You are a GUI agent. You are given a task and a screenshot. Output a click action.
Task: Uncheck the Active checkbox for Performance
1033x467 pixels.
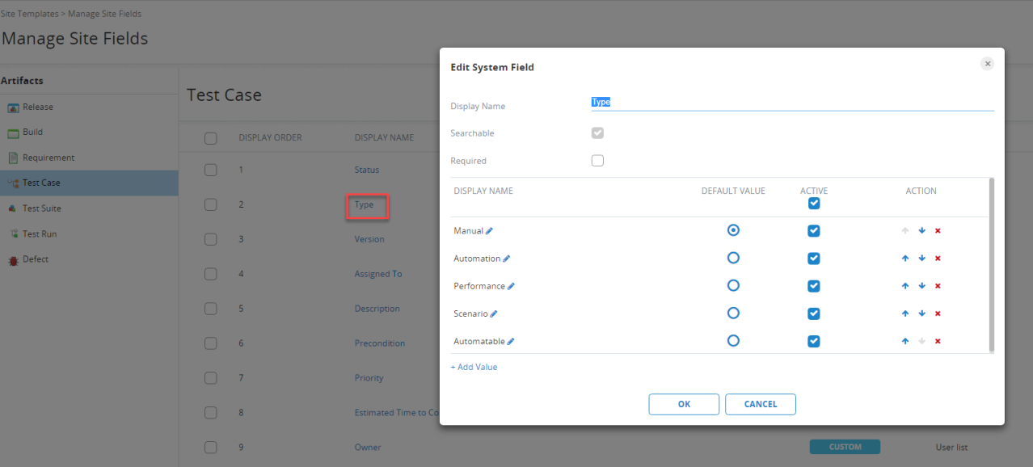coord(814,286)
